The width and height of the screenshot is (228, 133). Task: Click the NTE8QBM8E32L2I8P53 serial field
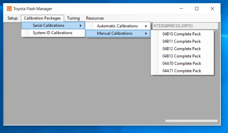point(185,26)
